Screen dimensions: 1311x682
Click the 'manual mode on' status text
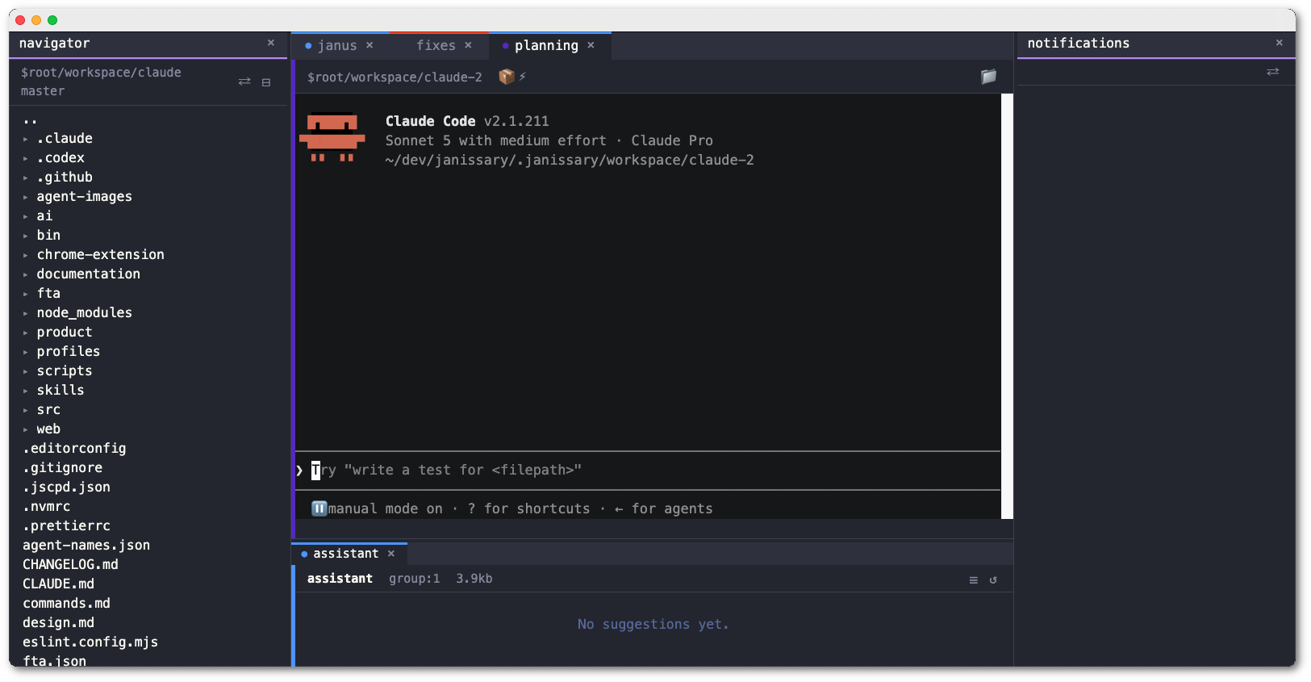point(385,508)
